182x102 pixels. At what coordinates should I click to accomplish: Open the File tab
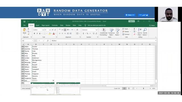[x=24, y=25]
